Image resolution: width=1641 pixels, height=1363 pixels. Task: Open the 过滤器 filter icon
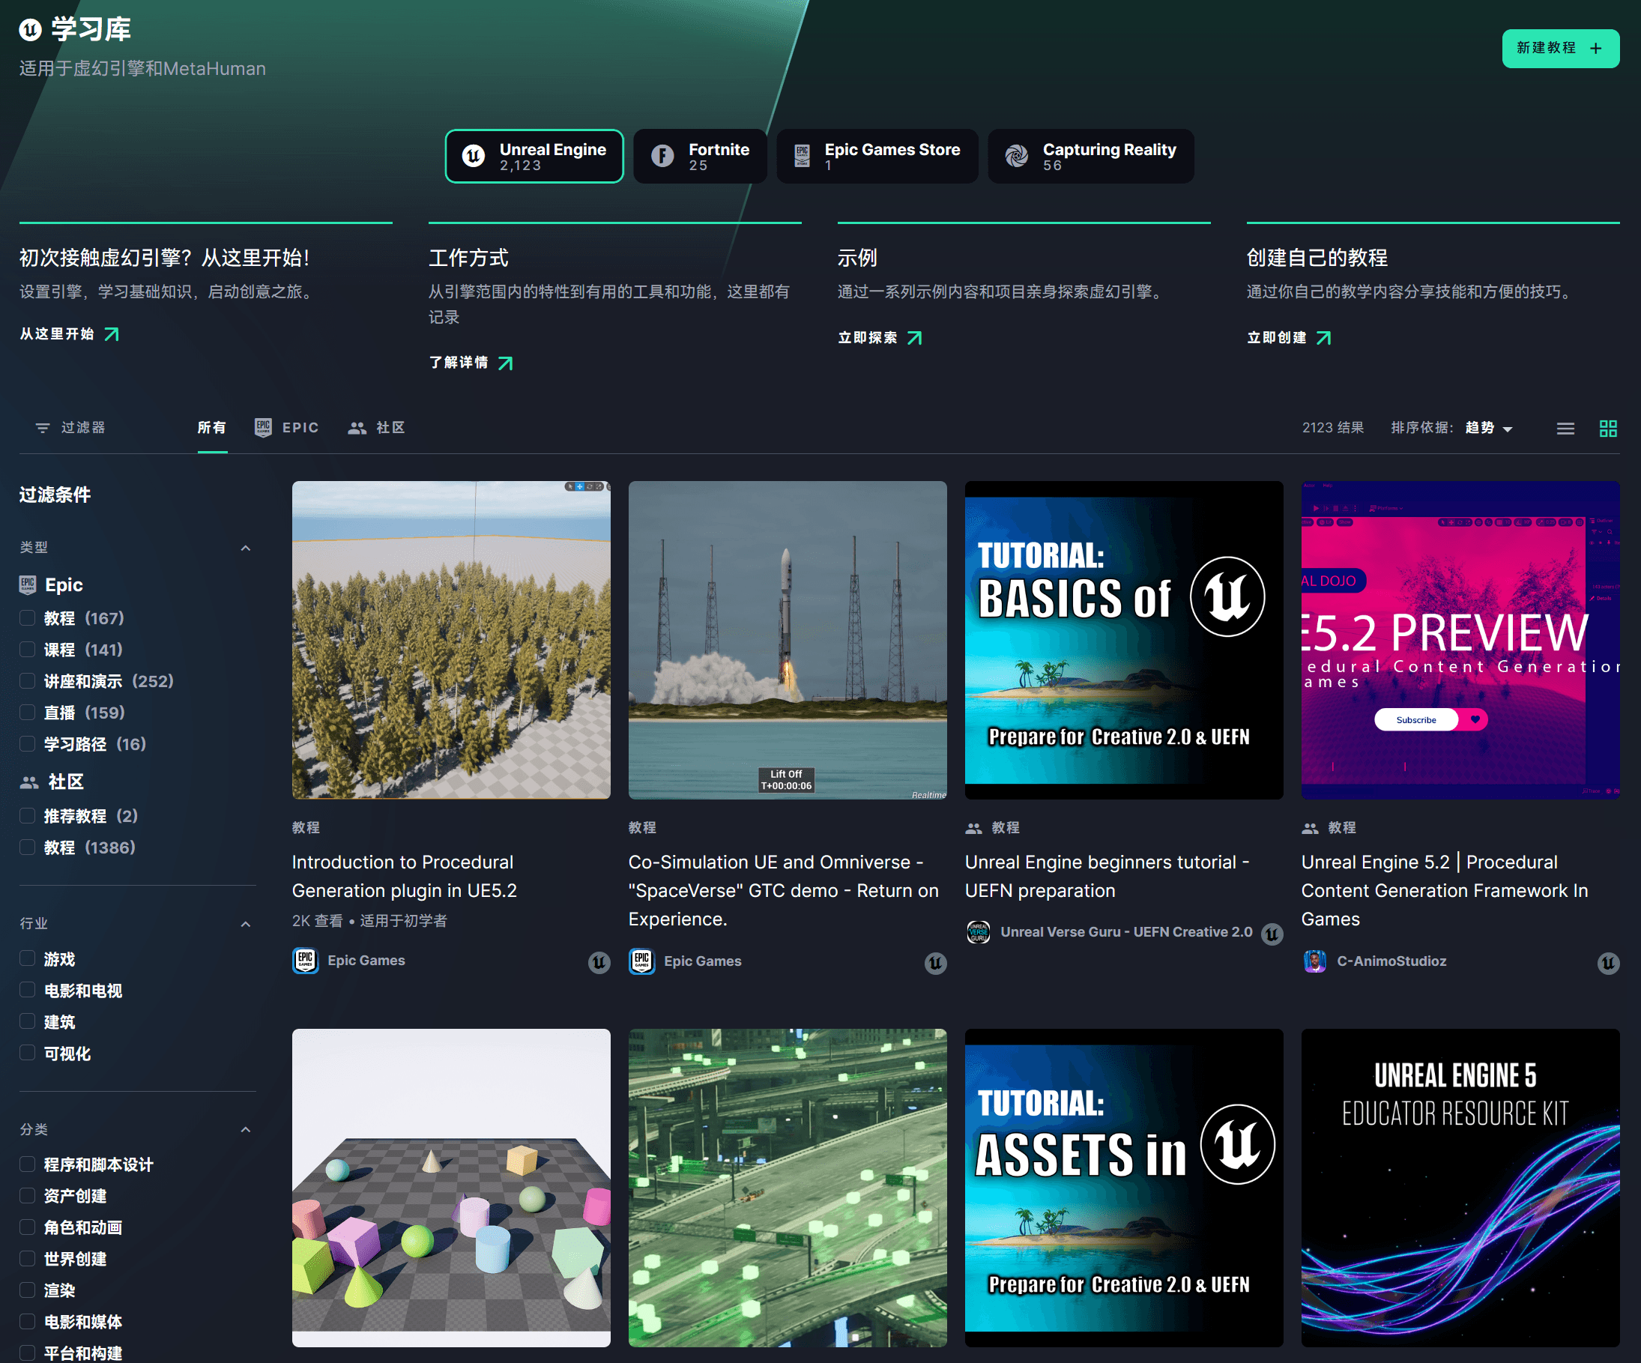[x=42, y=429]
